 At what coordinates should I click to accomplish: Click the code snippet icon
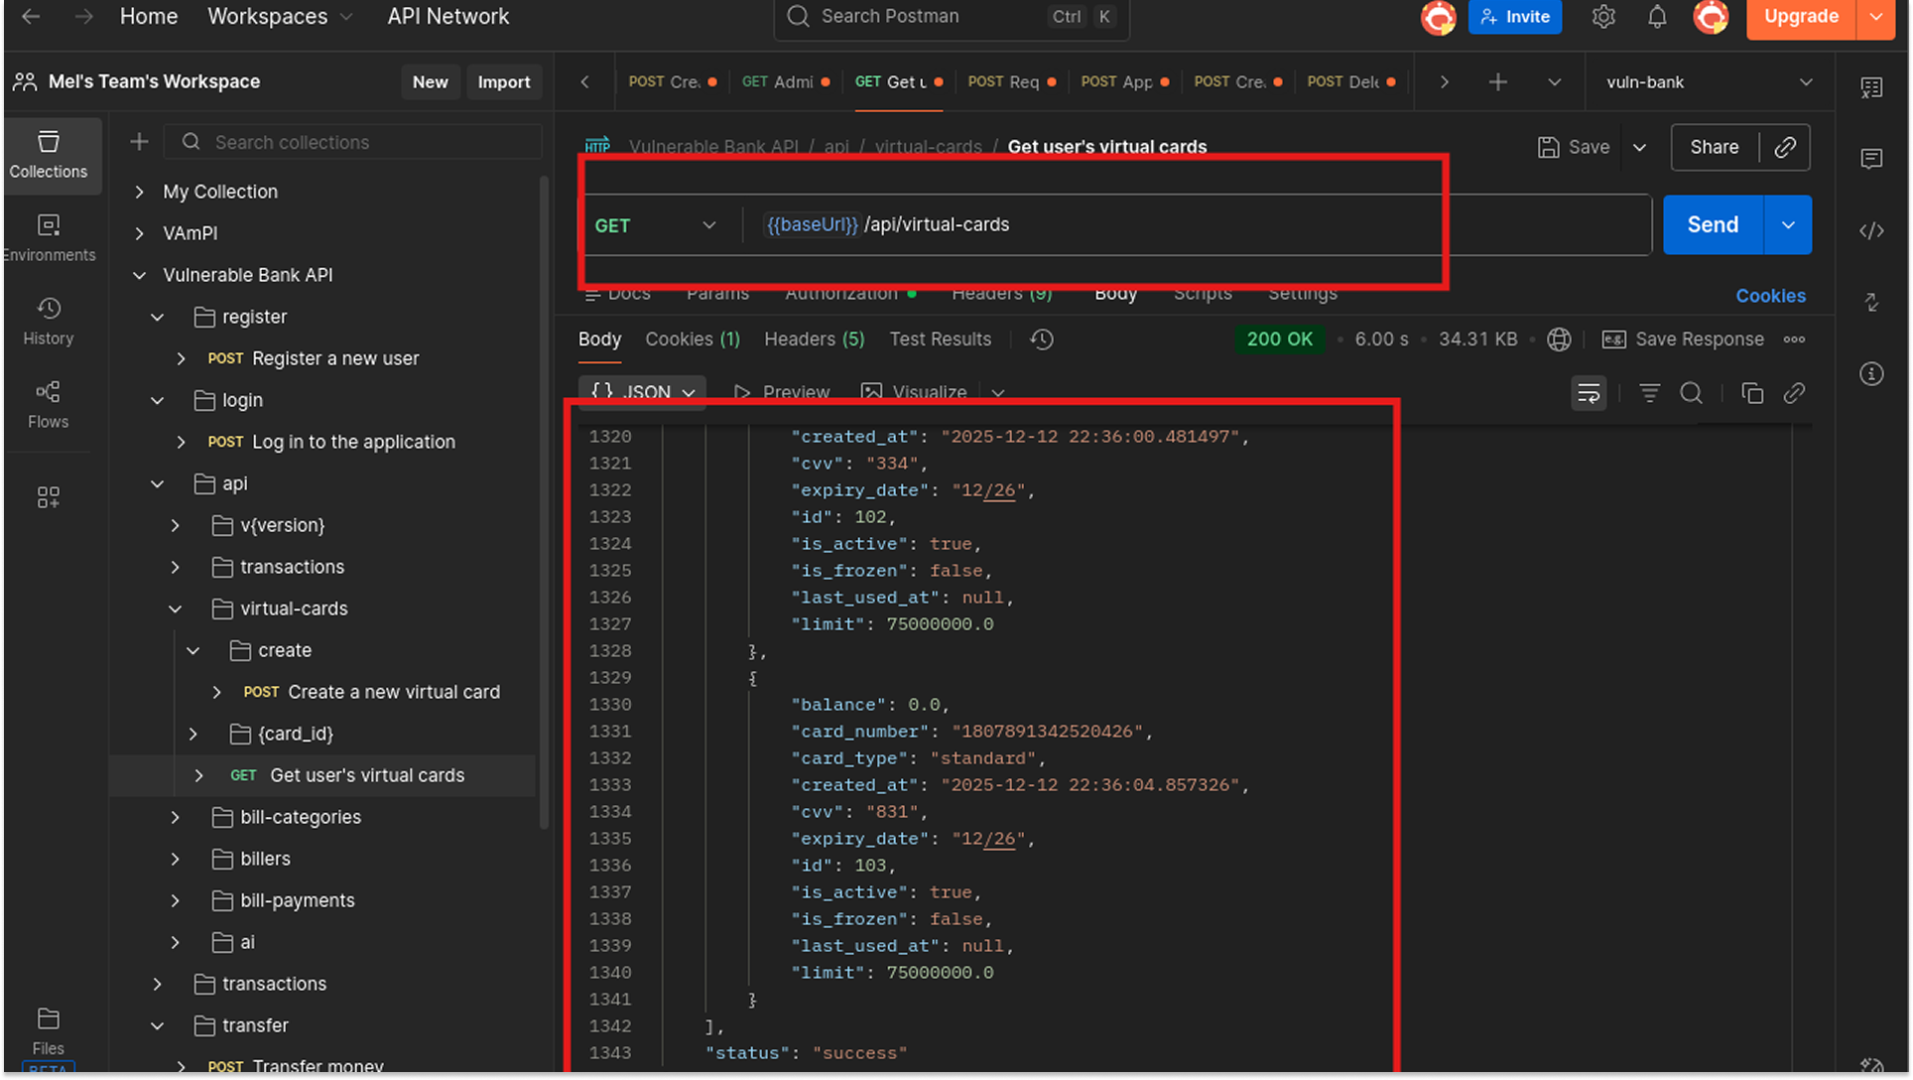tap(1871, 230)
